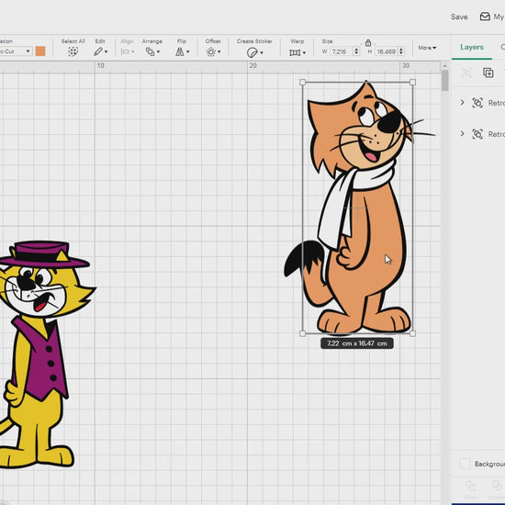Switch to the Layers tab

point(472,47)
